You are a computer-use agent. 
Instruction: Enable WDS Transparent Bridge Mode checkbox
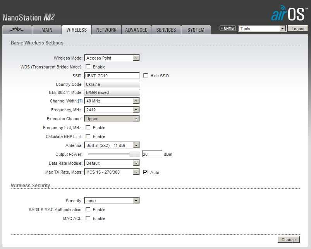click(x=88, y=67)
